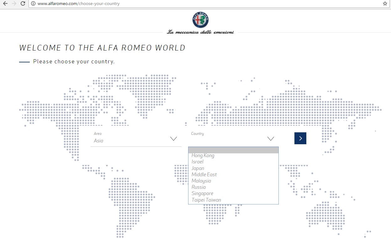This screenshot has width=391, height=238.
Task: Go back with the browser back arrow
Action: tap(5, 4)
